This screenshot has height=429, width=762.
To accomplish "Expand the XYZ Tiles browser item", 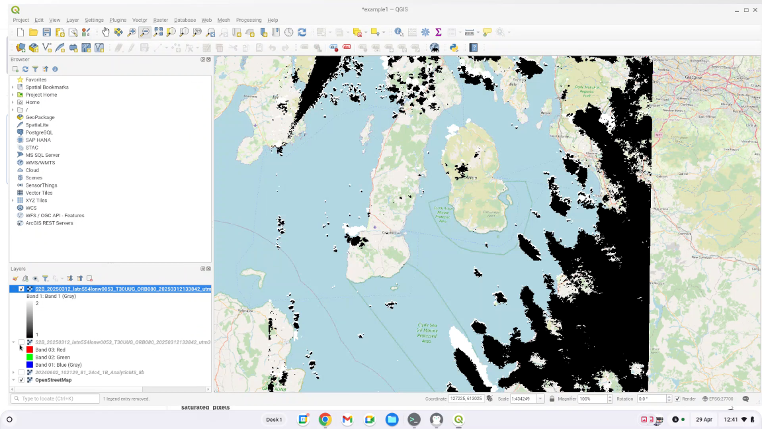I will (13, 201).
